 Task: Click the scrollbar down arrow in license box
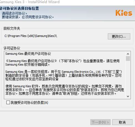(x=128, y=96)
